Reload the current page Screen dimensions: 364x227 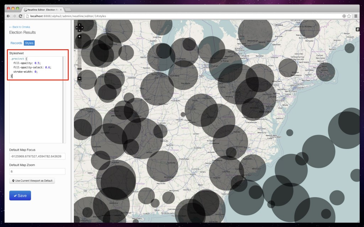pyautogui.click(x=20, y=16)
